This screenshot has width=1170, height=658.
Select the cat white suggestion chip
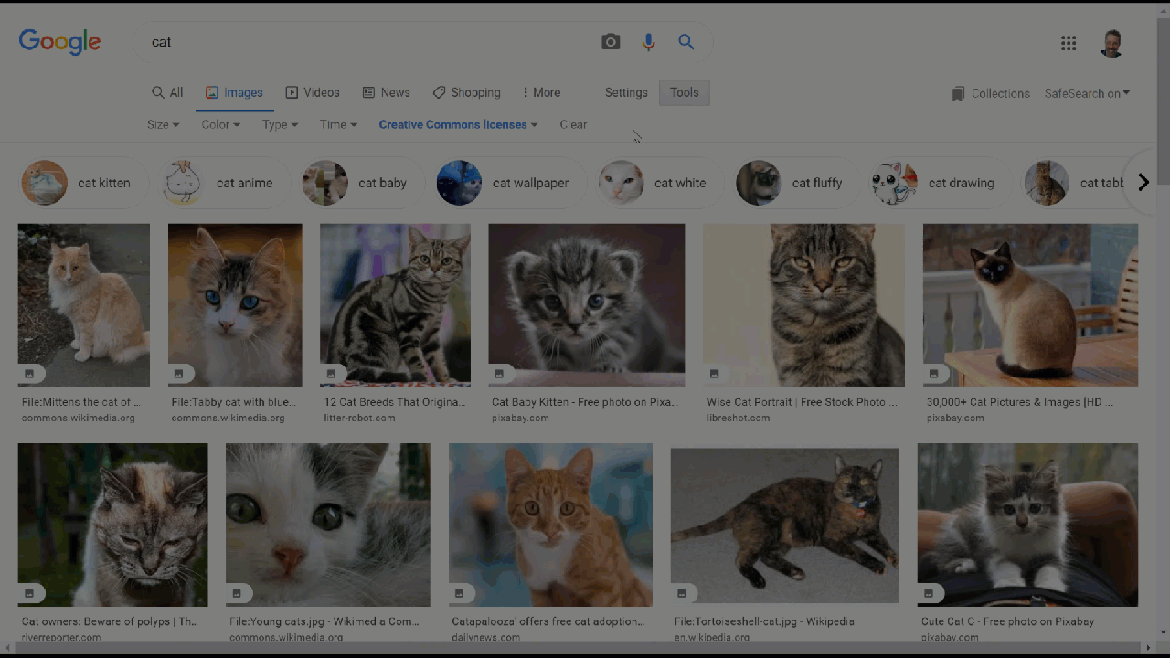point(658,183)
